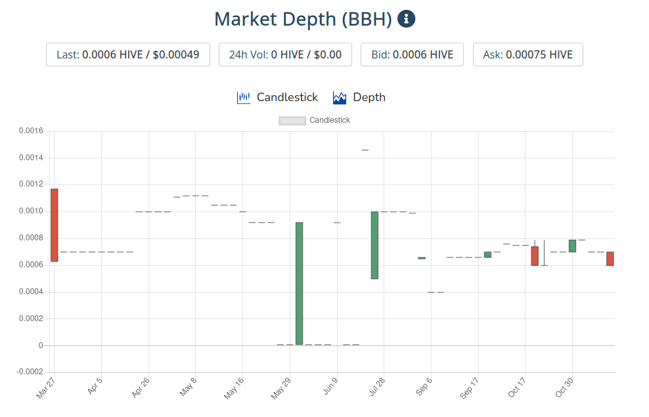Click the Apr 26 date label
Image resolution: width=649 pixels, height=417 pixels.
point(141,387)
